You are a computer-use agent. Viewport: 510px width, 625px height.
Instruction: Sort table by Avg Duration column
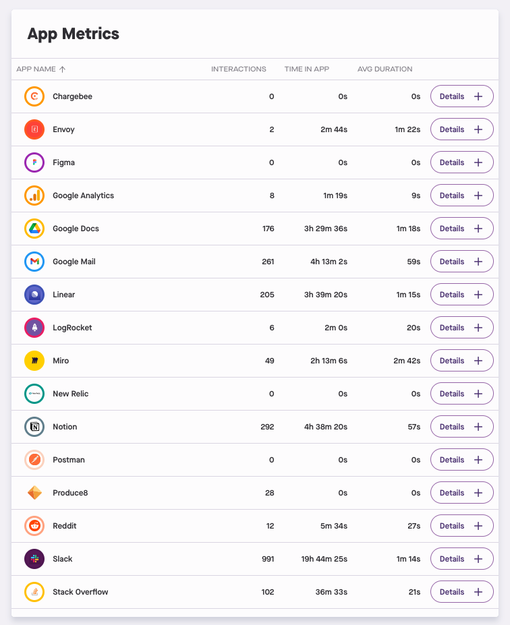pyautogui.click(x=385, y=69)
